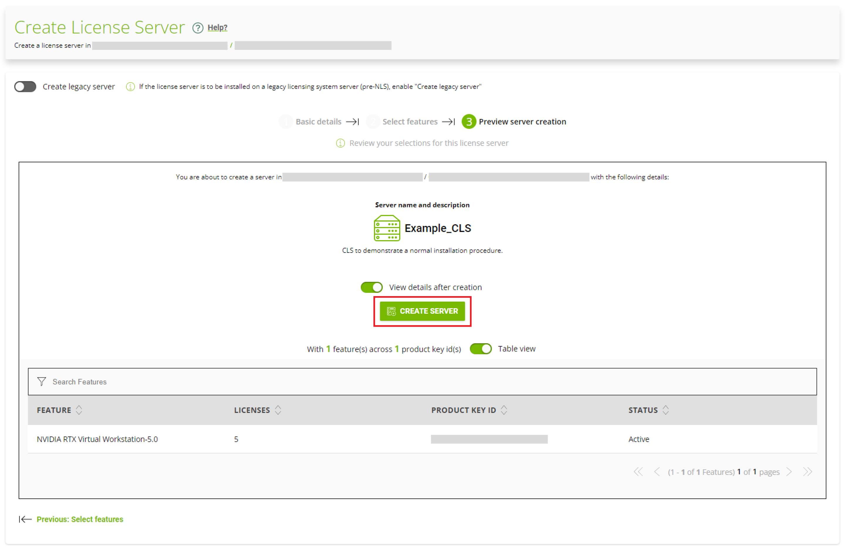The image size is (845, 550).
Task: Open the Basic details step
Action: pos(318,122)
